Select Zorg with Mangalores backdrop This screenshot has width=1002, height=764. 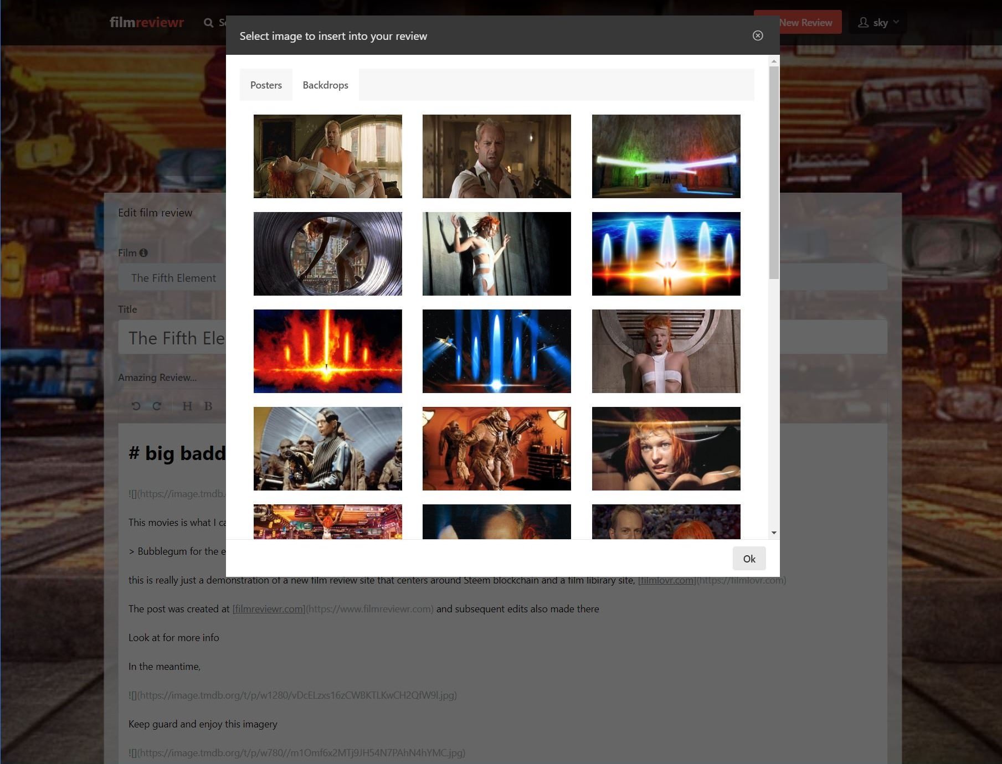[x=328, y=448]
